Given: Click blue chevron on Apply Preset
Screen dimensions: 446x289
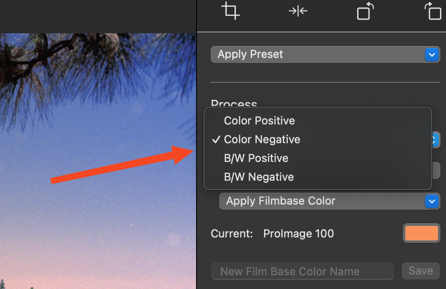Looking at the screenshot, I should click(432, 55).
